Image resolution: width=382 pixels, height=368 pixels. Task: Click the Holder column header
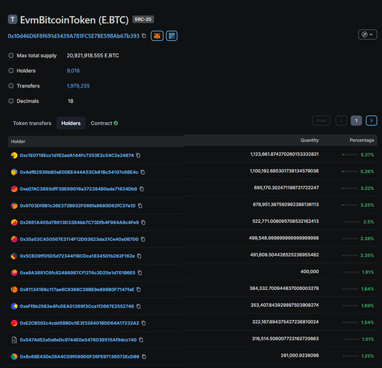pos(18,141)
